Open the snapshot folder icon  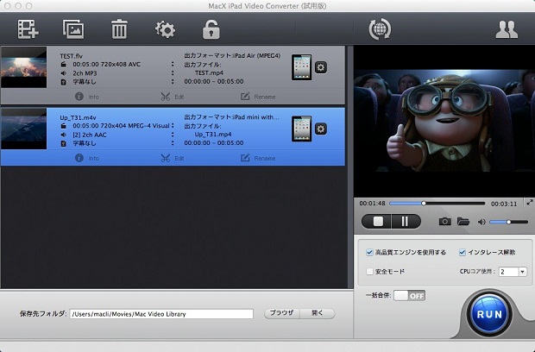463,222
